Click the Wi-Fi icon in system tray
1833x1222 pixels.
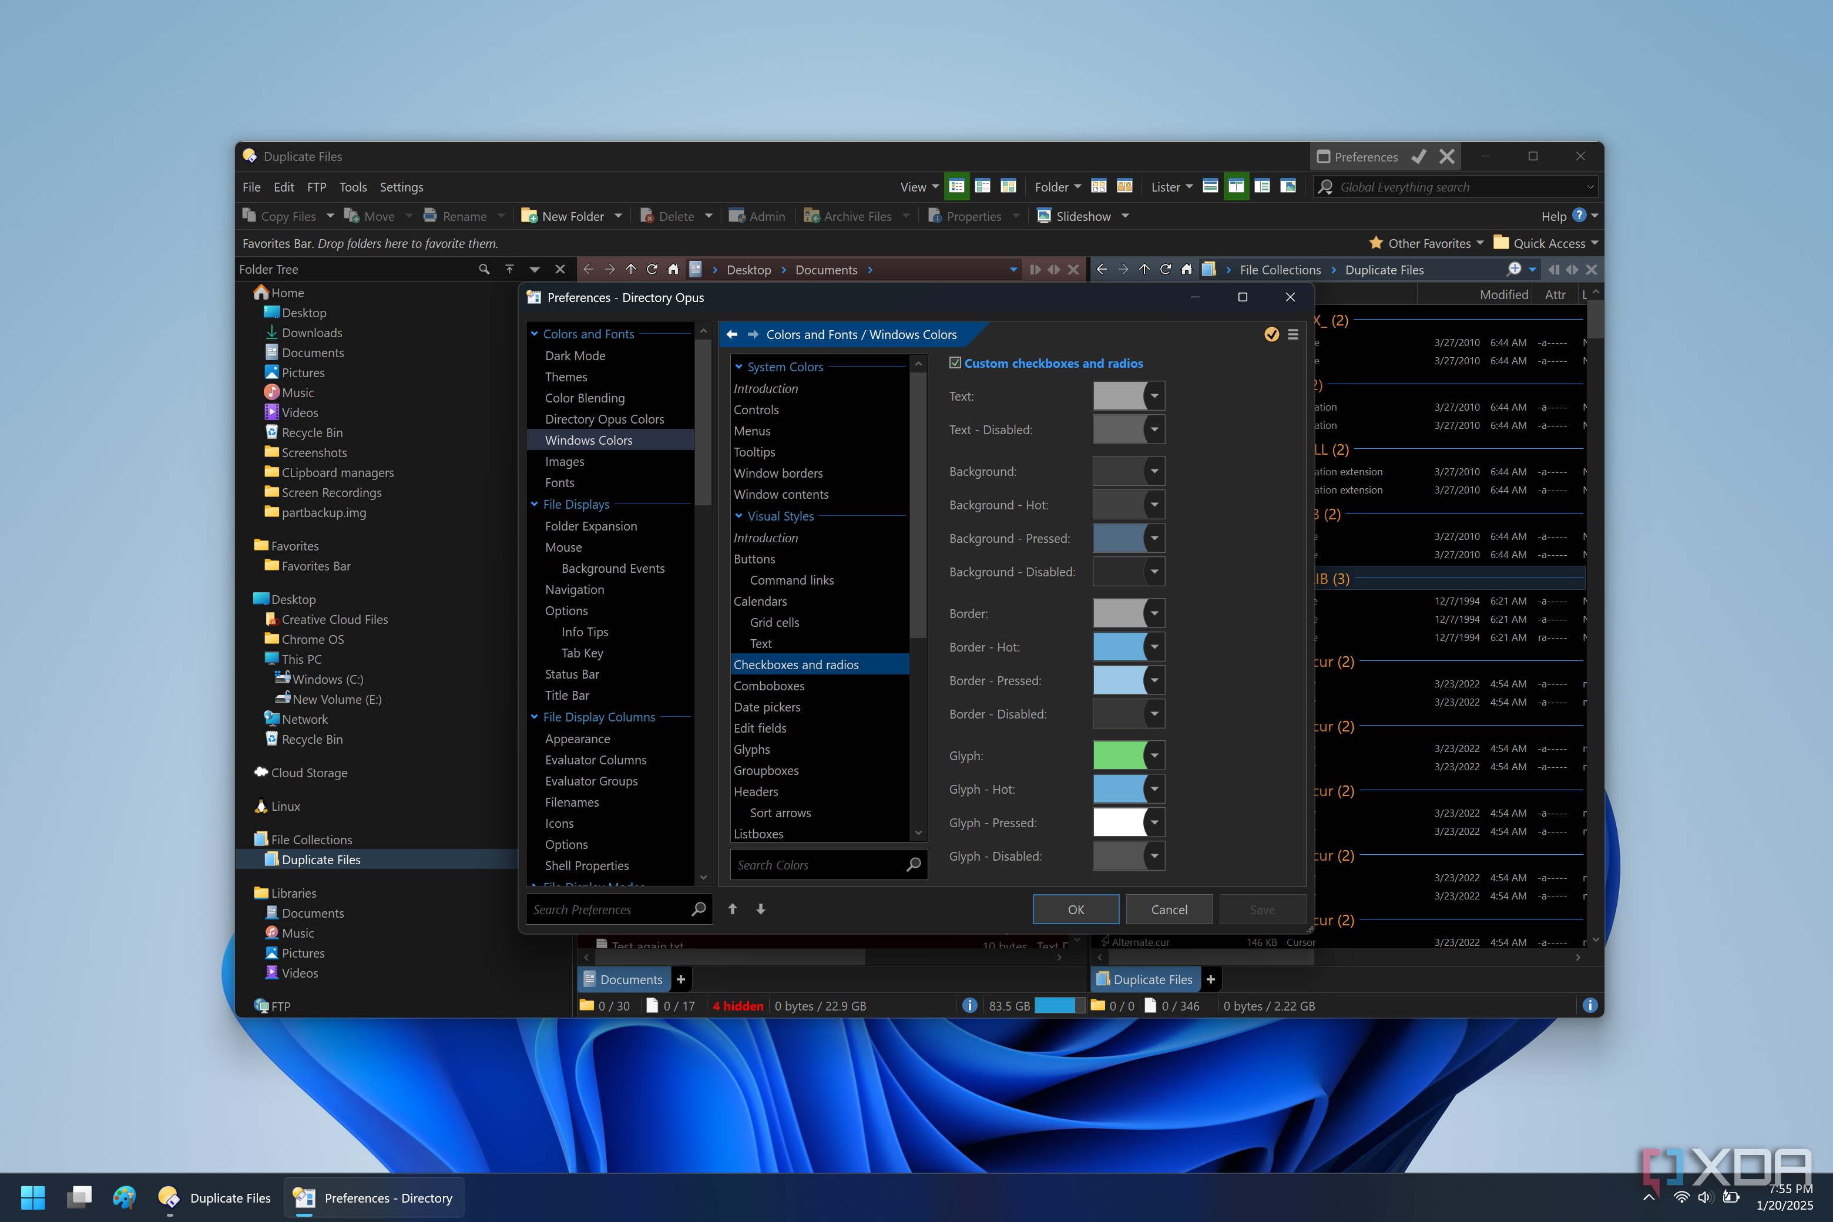(1681, 1197)
